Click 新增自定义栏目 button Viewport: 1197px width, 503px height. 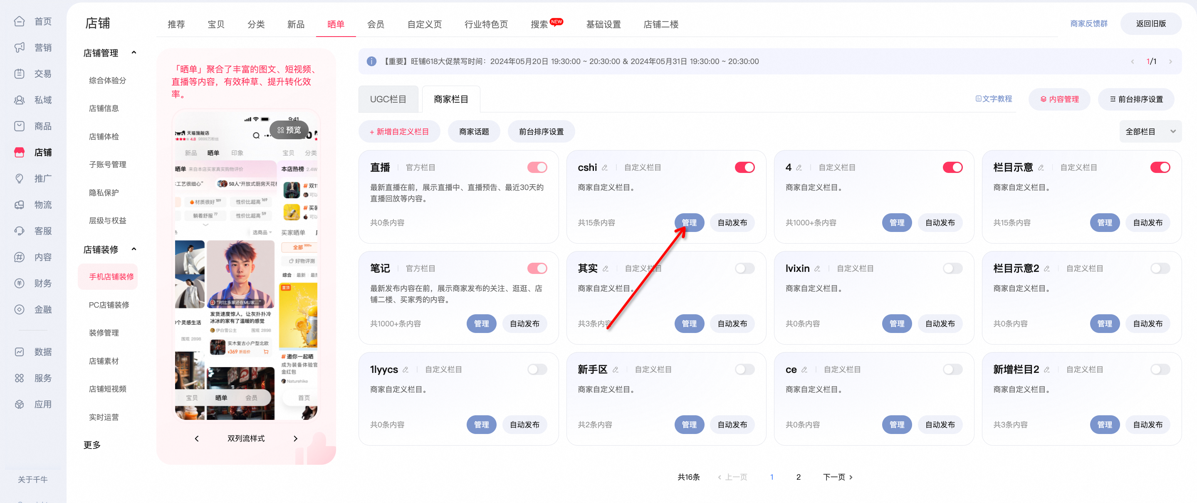pyautogui.click(x=399, y=131)
